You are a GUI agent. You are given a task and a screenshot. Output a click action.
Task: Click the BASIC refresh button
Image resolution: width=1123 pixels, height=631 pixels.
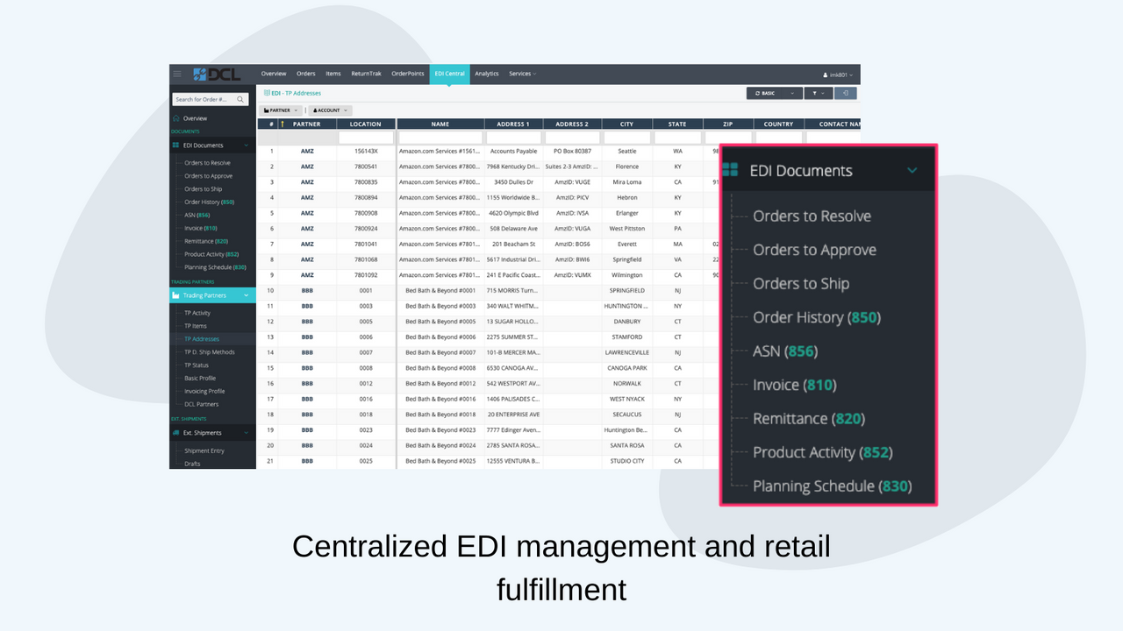(765, 93)
